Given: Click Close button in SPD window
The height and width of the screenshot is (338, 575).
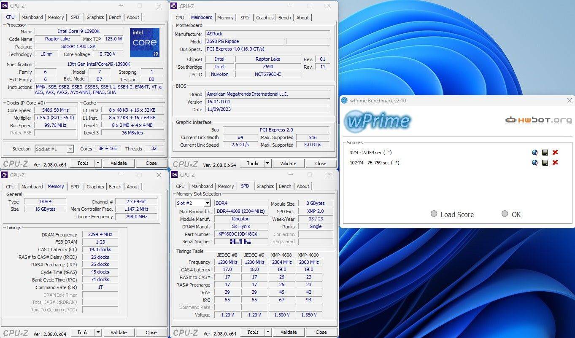Looking at the screenshot, I should (321, 332).
